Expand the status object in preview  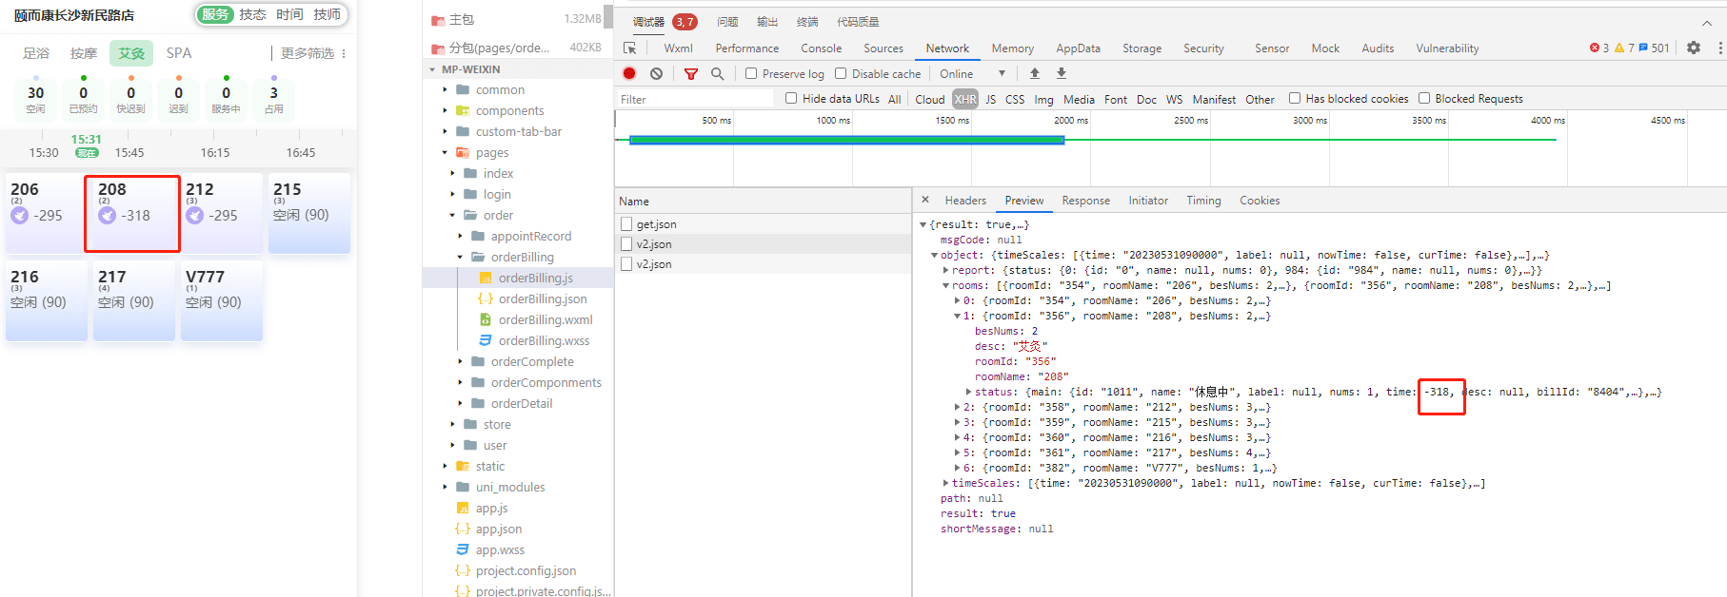968,392
